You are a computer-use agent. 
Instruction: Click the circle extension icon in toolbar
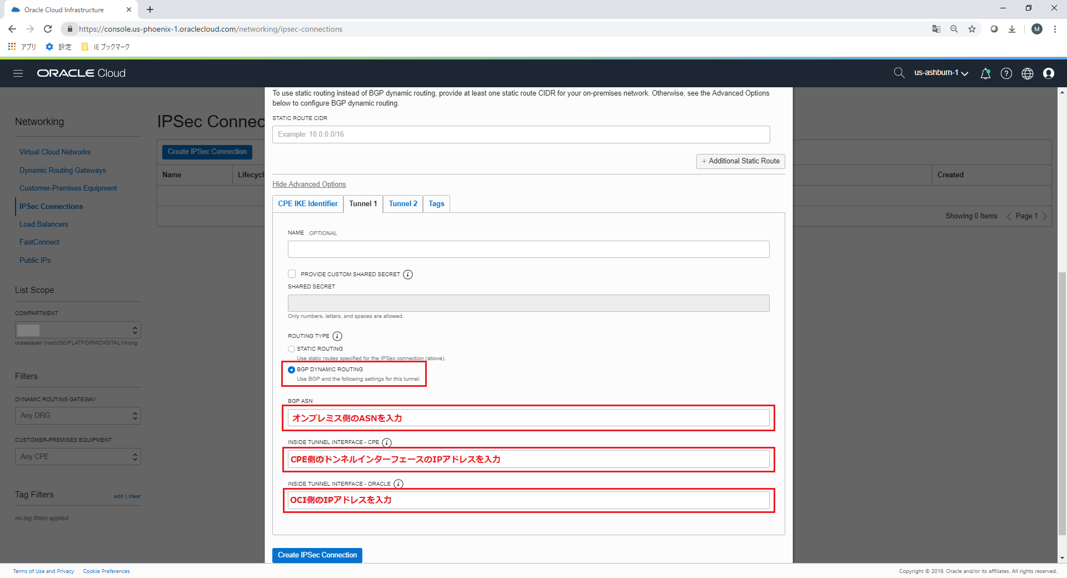click(994, 29)
